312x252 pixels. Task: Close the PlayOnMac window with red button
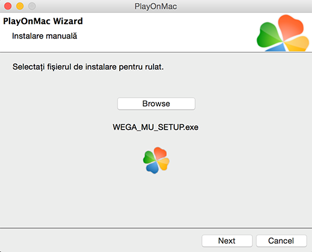coord(8,6)
